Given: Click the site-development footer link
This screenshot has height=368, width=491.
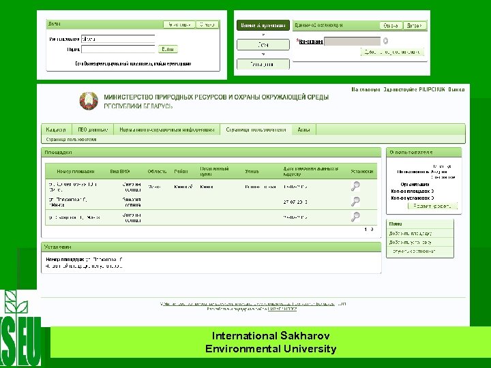Looking at the screenshot, I should (282, 309).
